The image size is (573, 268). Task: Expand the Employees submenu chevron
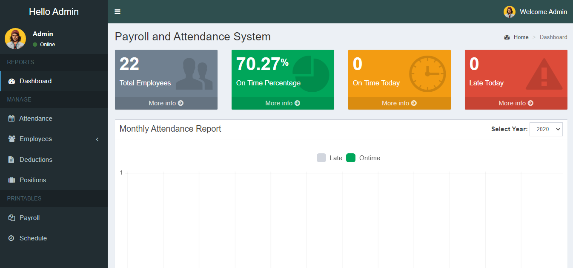[x=97, y=139]
